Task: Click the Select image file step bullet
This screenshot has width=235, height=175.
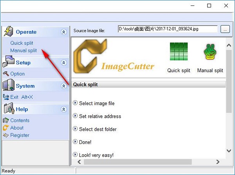Action: pyautogui.click(x=75, y=103)
